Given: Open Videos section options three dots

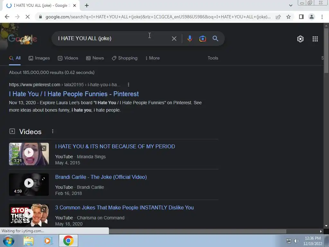Looking at the screenshot, I should coord(53,131).
